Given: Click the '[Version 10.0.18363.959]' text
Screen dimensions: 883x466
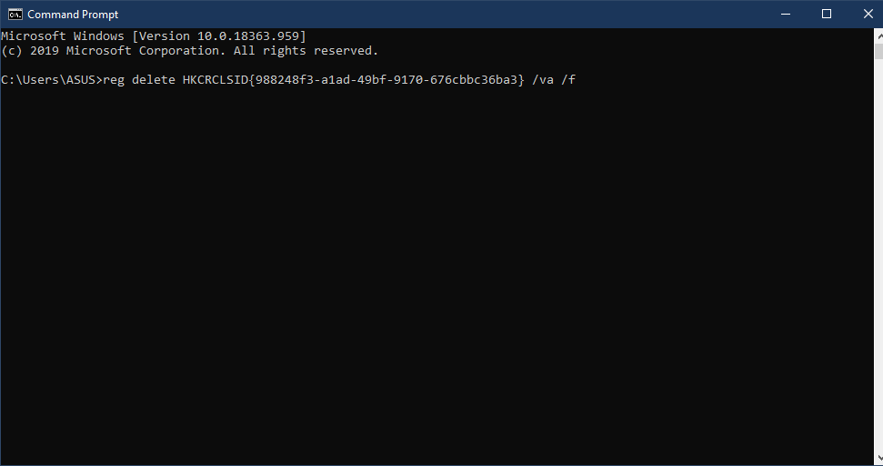Looking at the screenshot, I should [219, 36].
